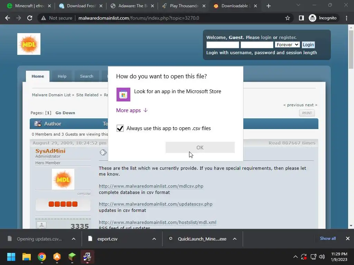354x265 pixels.
Task: Follow the register link
Action: (x=287, y=37)
